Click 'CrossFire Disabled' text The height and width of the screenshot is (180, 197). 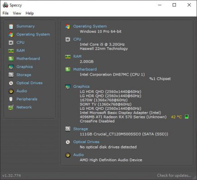(x=97, y=121)
